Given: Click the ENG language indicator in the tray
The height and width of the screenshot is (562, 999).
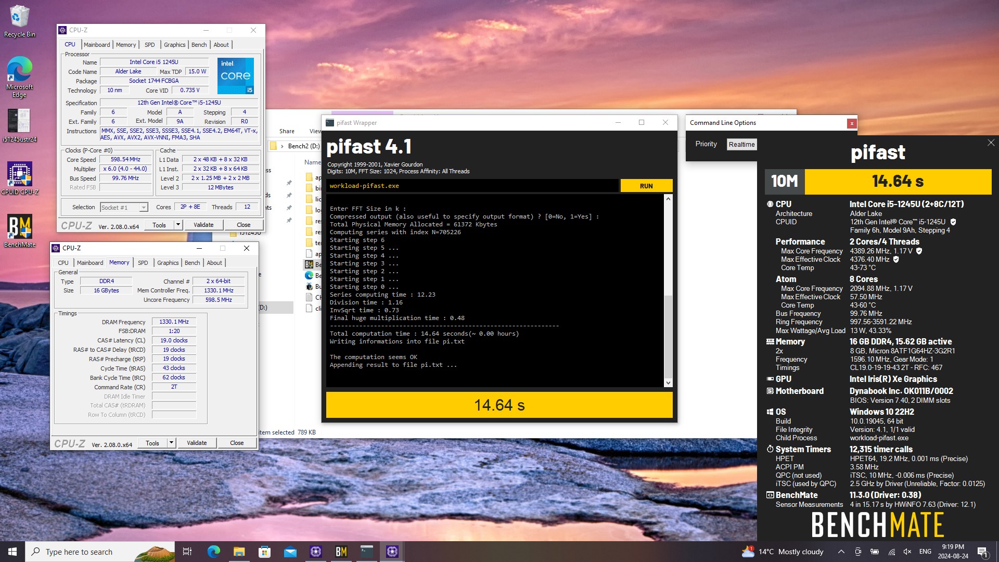Looking at the screenshot, I should pyautogui.click(x=925, y=552).
